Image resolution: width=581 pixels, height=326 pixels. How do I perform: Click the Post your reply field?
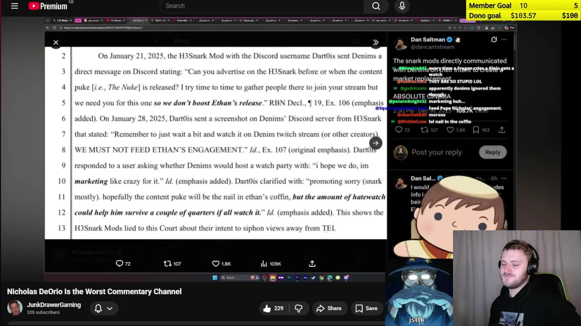tap(436, 152)
